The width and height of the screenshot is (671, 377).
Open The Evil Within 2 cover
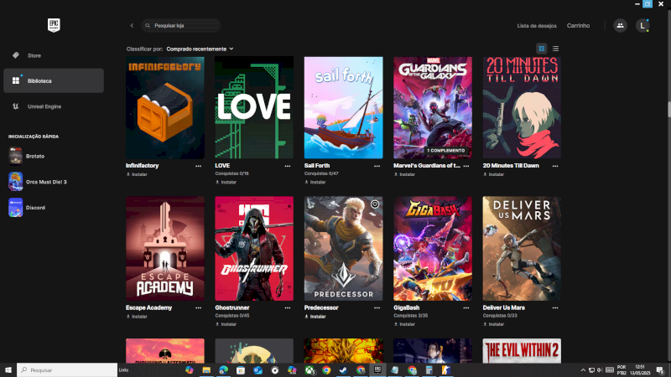point(522,351)
